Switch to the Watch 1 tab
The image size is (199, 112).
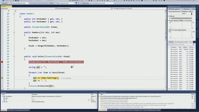[x=22, y=110]
